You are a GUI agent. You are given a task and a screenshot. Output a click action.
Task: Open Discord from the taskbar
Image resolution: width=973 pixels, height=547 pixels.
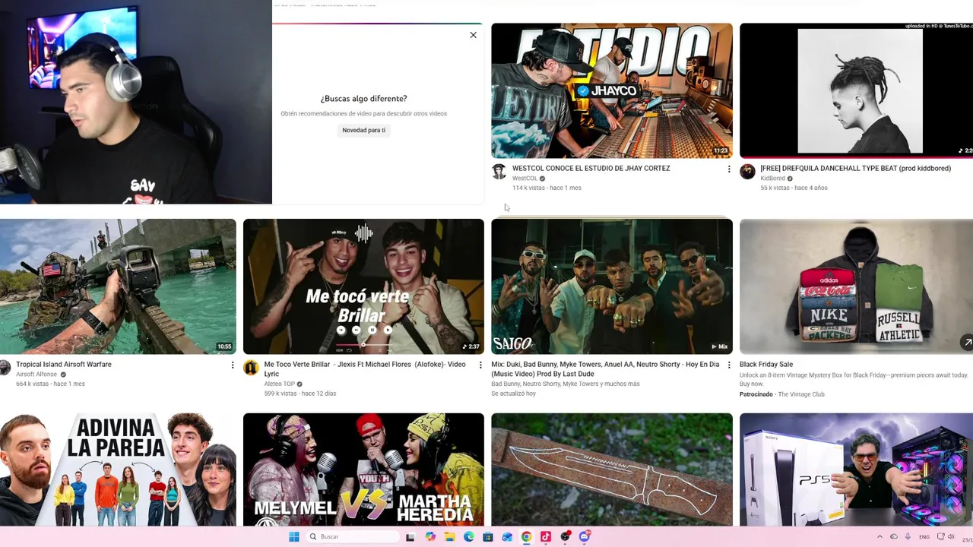click(x=584, y=537)
